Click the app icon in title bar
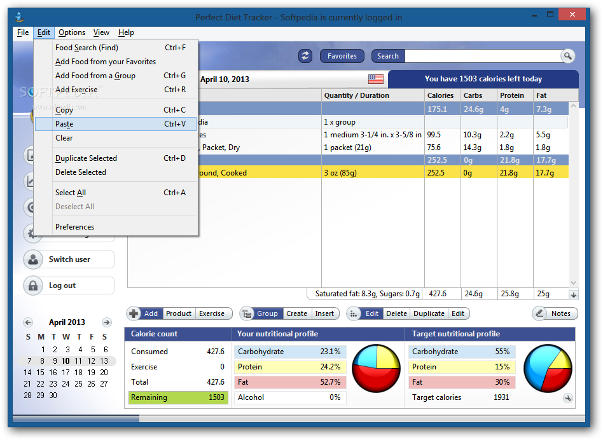603x440 pixels. [19, 17]
